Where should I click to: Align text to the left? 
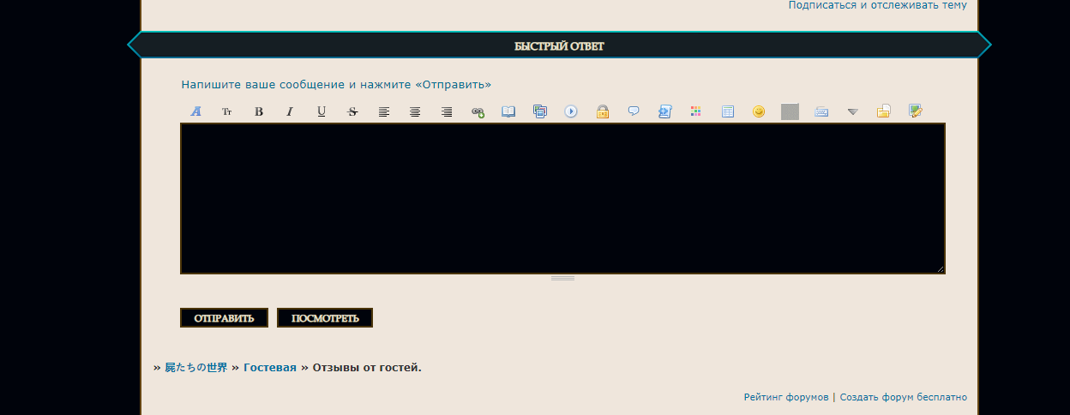[x=384, y=111]
